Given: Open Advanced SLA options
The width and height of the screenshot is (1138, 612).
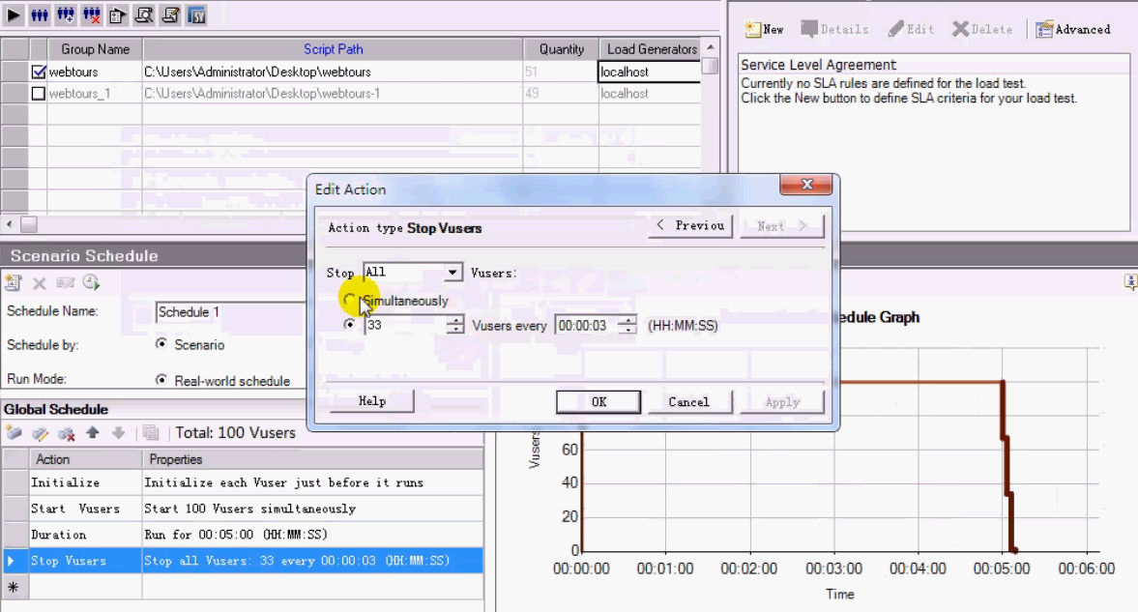Looking at the screenshot, I should click(1073, 29).
